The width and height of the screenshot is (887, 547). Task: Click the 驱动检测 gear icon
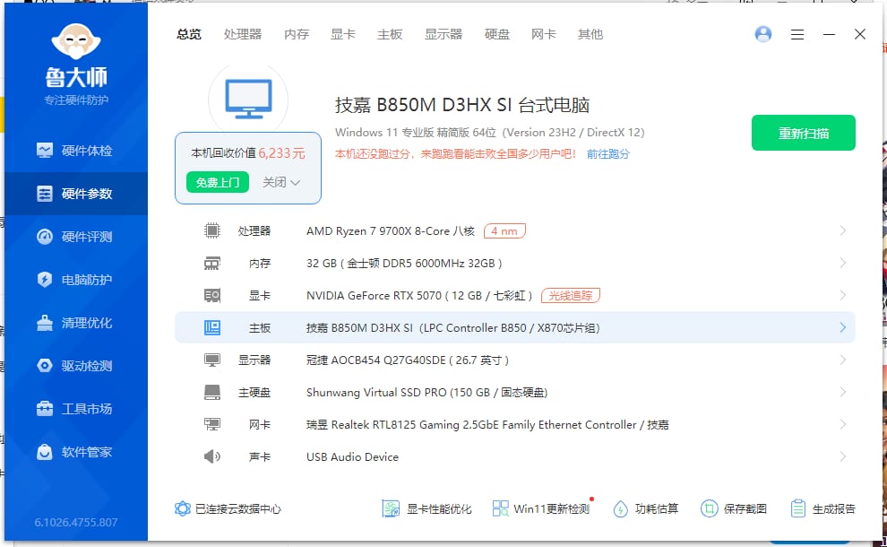pyautogui.click(x=45, y=366)
